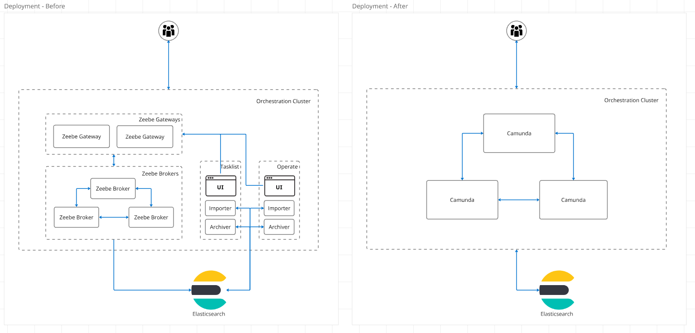Select the Tasklist Importer box
The width and height of the screenshot is (695, 333).
[x=221, y=208]
